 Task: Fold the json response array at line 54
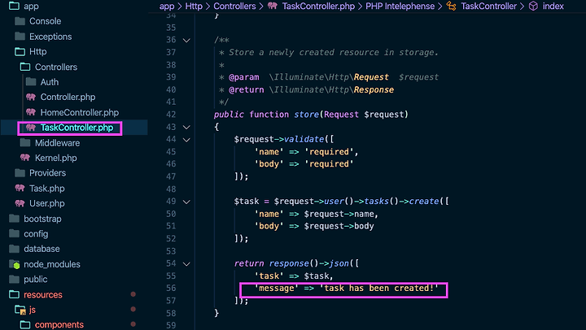tap(186, 264)
